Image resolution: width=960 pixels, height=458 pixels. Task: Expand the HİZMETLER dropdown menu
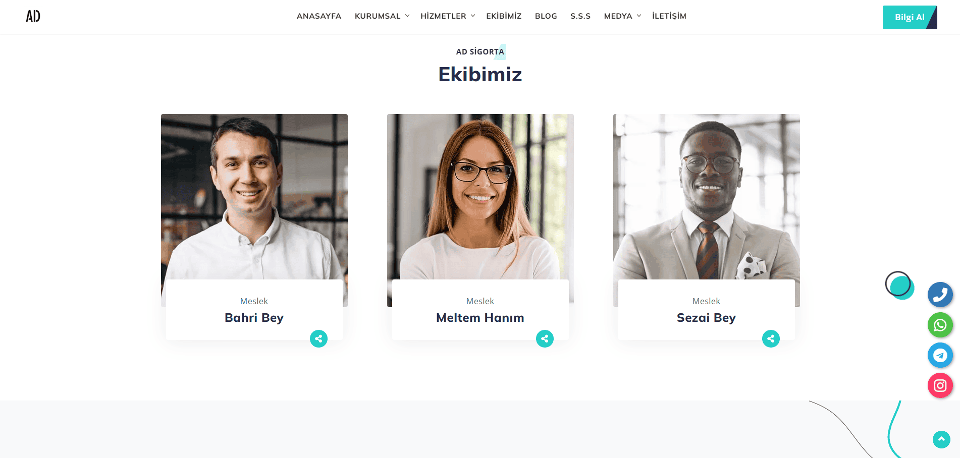448,16
